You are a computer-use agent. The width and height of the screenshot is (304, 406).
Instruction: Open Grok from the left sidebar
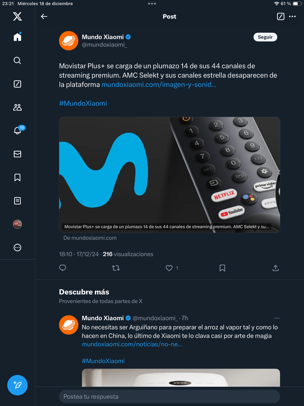[17, 84]
